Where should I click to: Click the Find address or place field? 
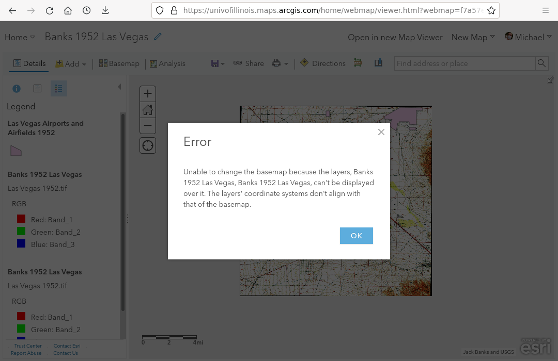(464, 63)
